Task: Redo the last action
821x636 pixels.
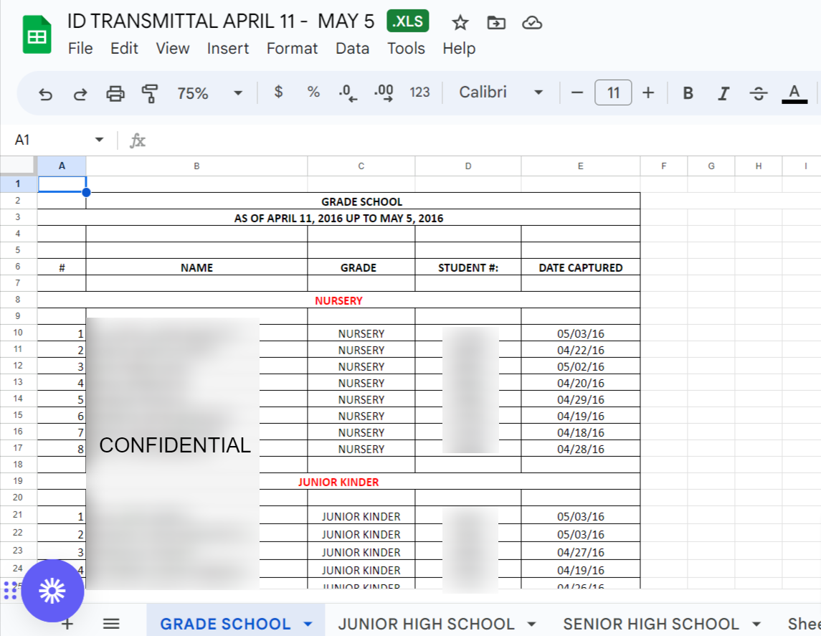Action: pos(80,94)
